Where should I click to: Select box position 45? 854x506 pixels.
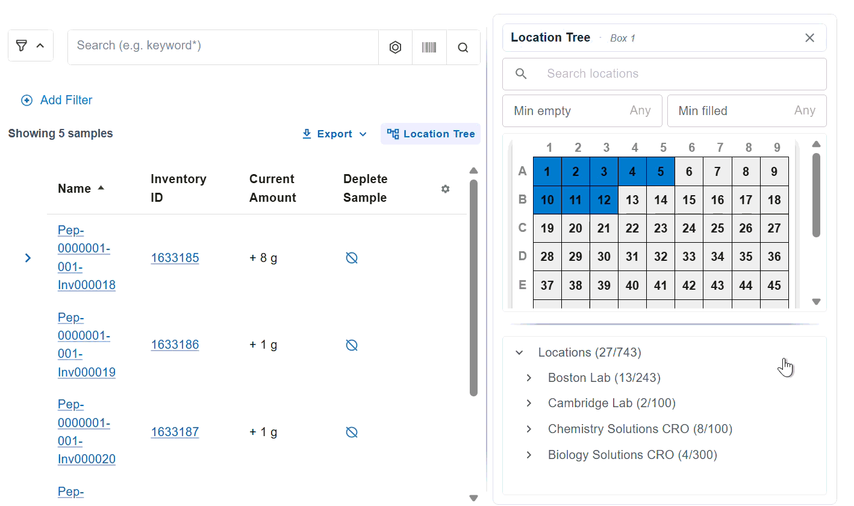pyautogui.click(x=775, y=286)
